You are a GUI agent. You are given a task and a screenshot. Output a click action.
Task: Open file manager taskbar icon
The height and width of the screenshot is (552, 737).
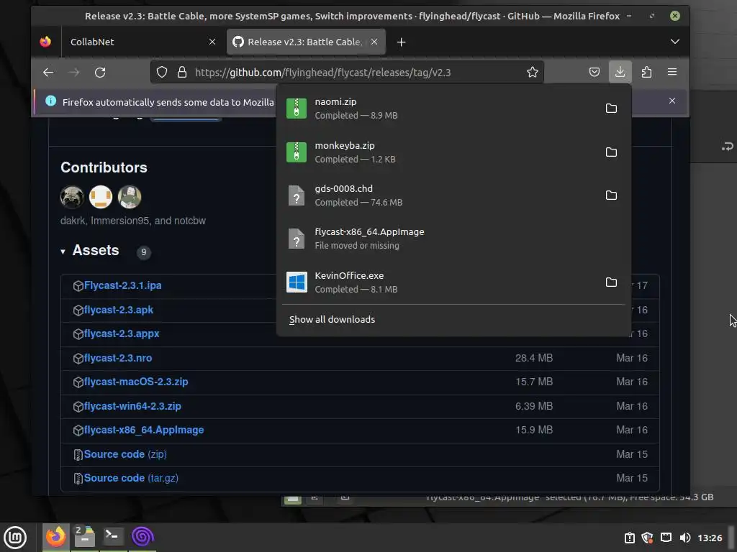click(x=85, y=536)
